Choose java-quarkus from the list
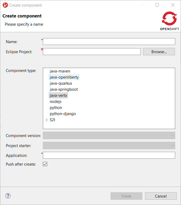The width and height of the screenshot is (181, 205). 61,83
